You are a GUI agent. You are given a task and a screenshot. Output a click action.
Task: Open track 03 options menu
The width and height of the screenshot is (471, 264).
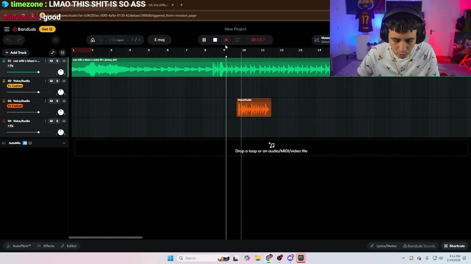click(45, 101)
